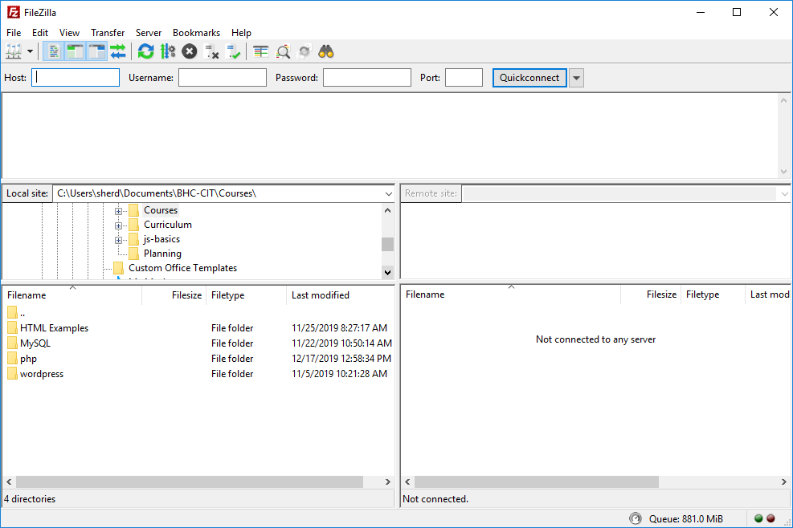
Task: Toggle the transfer queue display
Action: coord(118,51)
